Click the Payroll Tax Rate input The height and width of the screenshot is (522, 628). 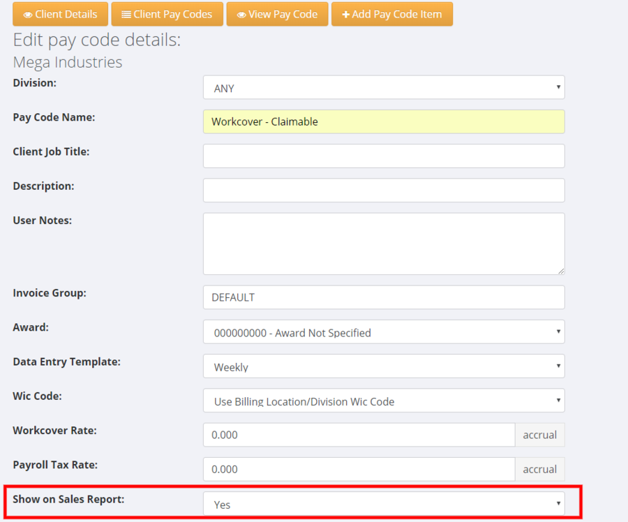coord(359,469)
